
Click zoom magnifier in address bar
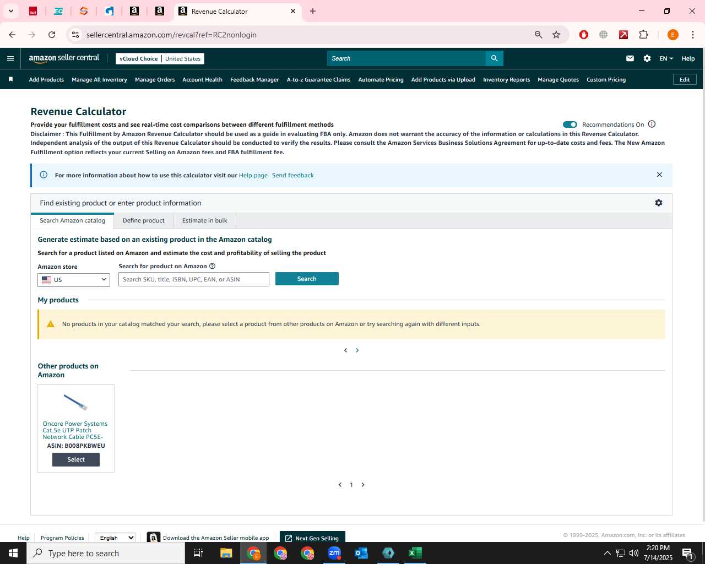[x=539, y=35]
